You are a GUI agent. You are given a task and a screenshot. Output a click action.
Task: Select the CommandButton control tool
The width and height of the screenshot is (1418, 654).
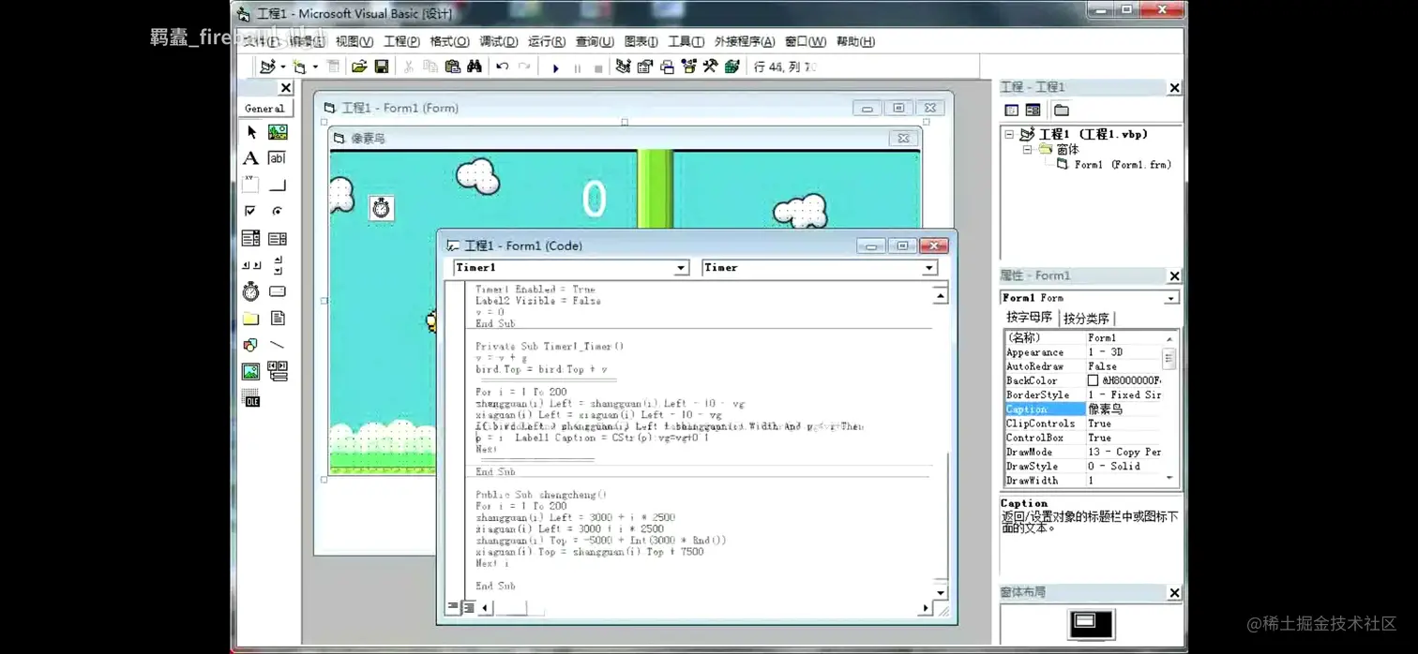278,185
